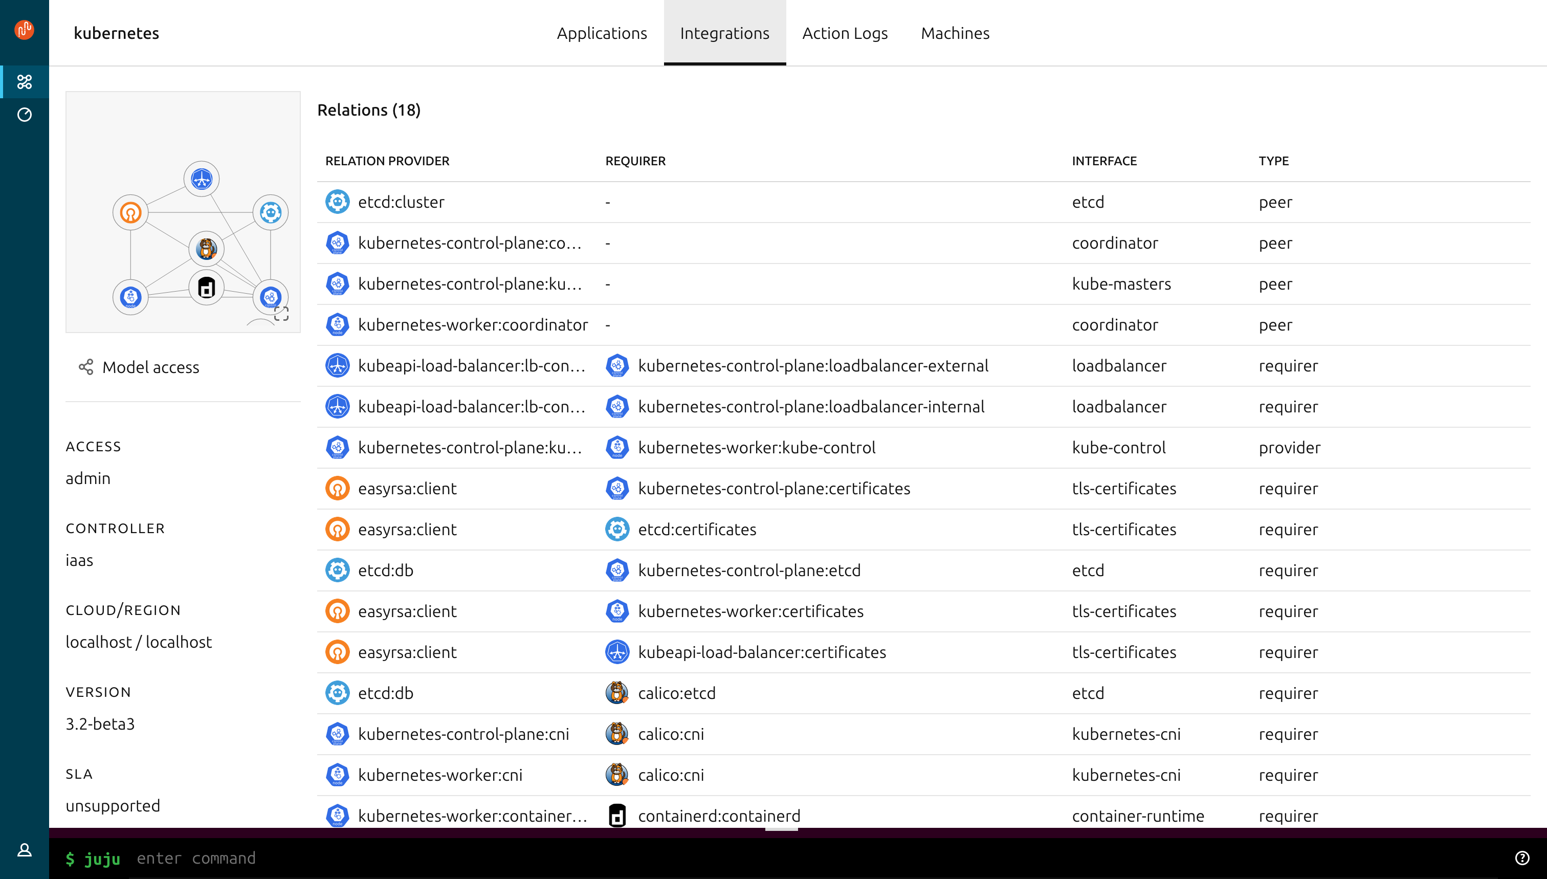
Task: Select calico:etcd requirer text
Action: [677, 693]
